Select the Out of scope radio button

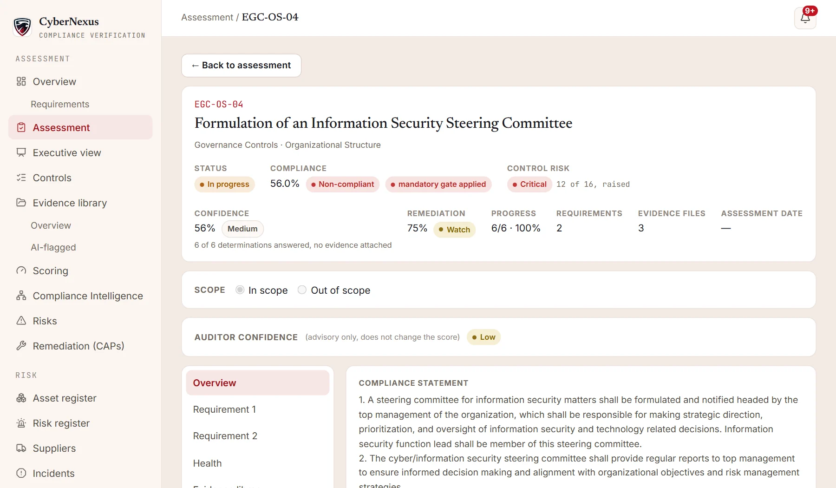tap(302, 290)
